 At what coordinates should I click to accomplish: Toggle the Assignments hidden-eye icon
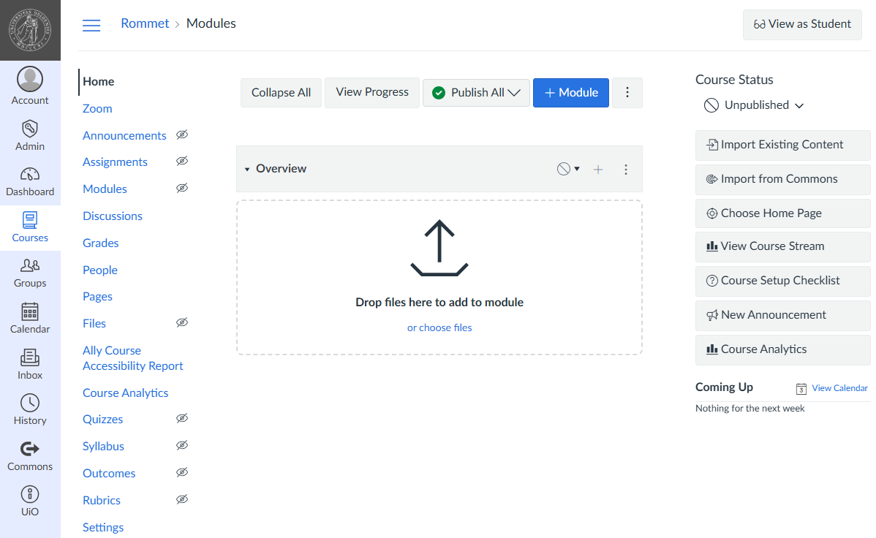coord(182,161)
